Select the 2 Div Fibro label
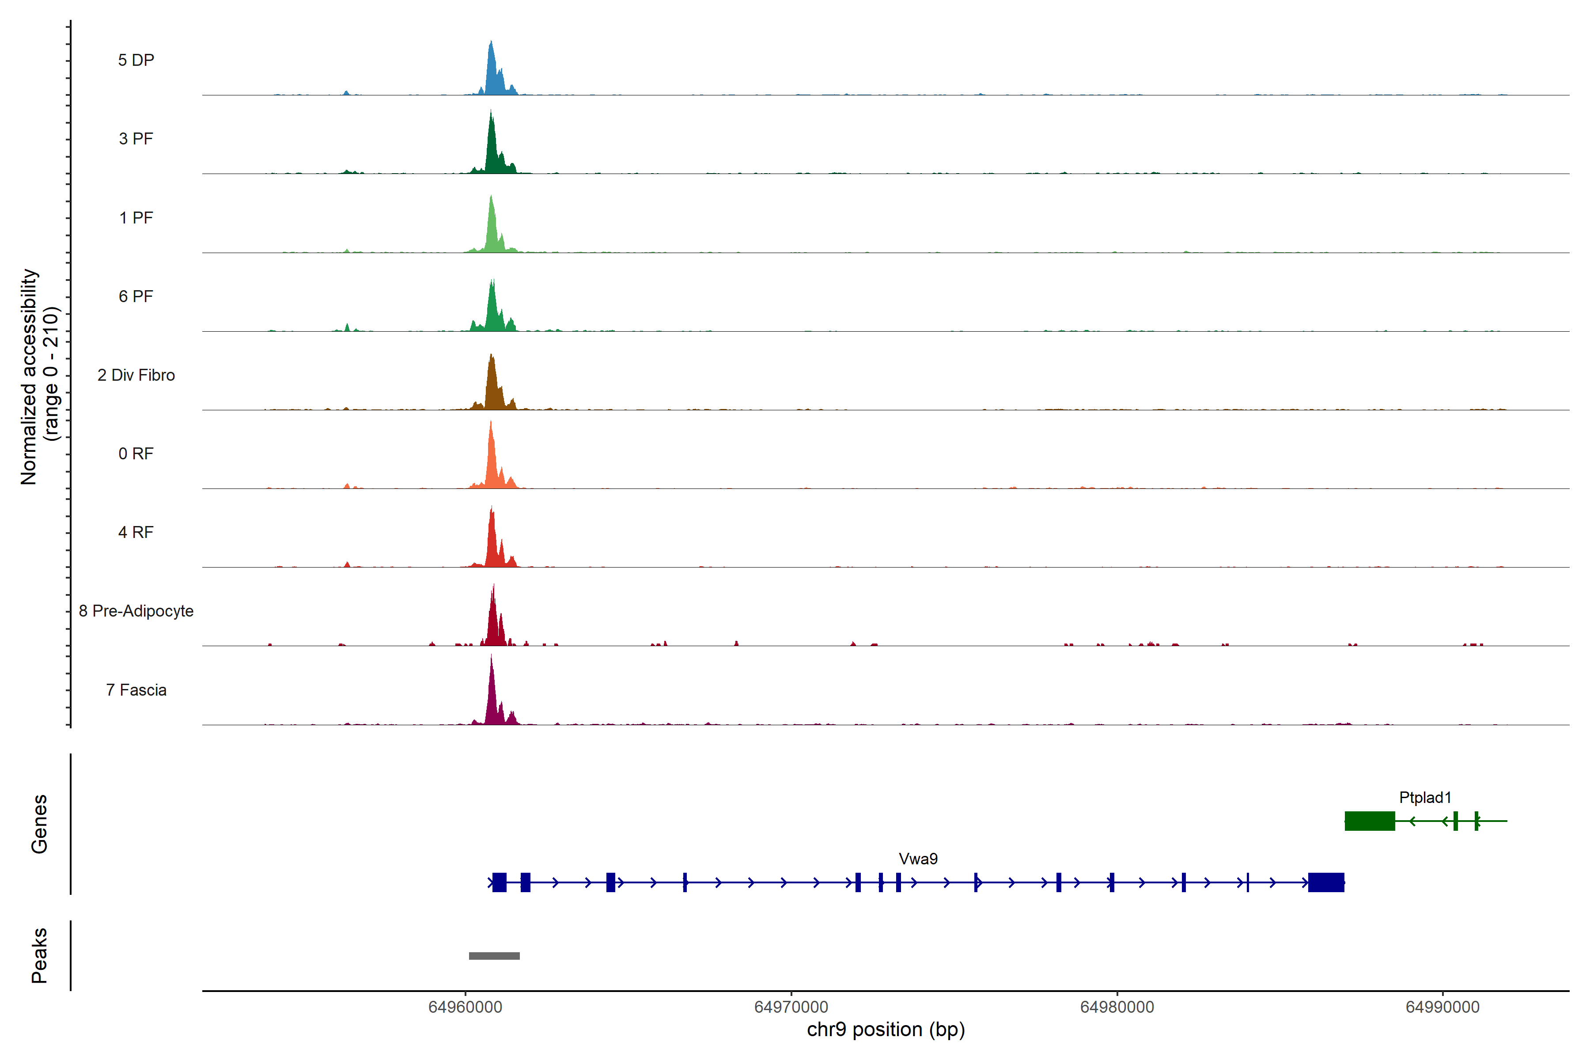 [x=136, y=375]
